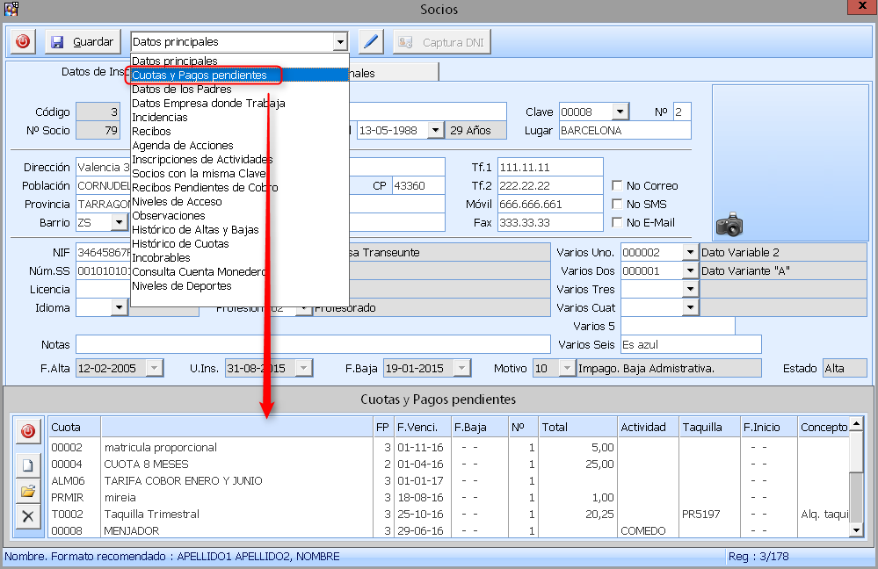The image size is (878, 569).
Task: Click the open folder icon in Cuotas panel
Action: click(x=28, y=491)
